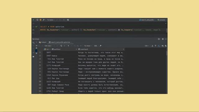Run the query with the execute arrow
Viewport: 199px width, 112px height.
[x=34, y=20]
